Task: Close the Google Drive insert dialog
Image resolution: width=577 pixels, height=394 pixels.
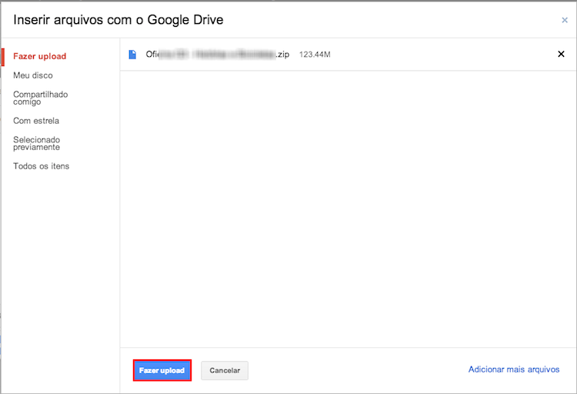Action: coord(565,20)
